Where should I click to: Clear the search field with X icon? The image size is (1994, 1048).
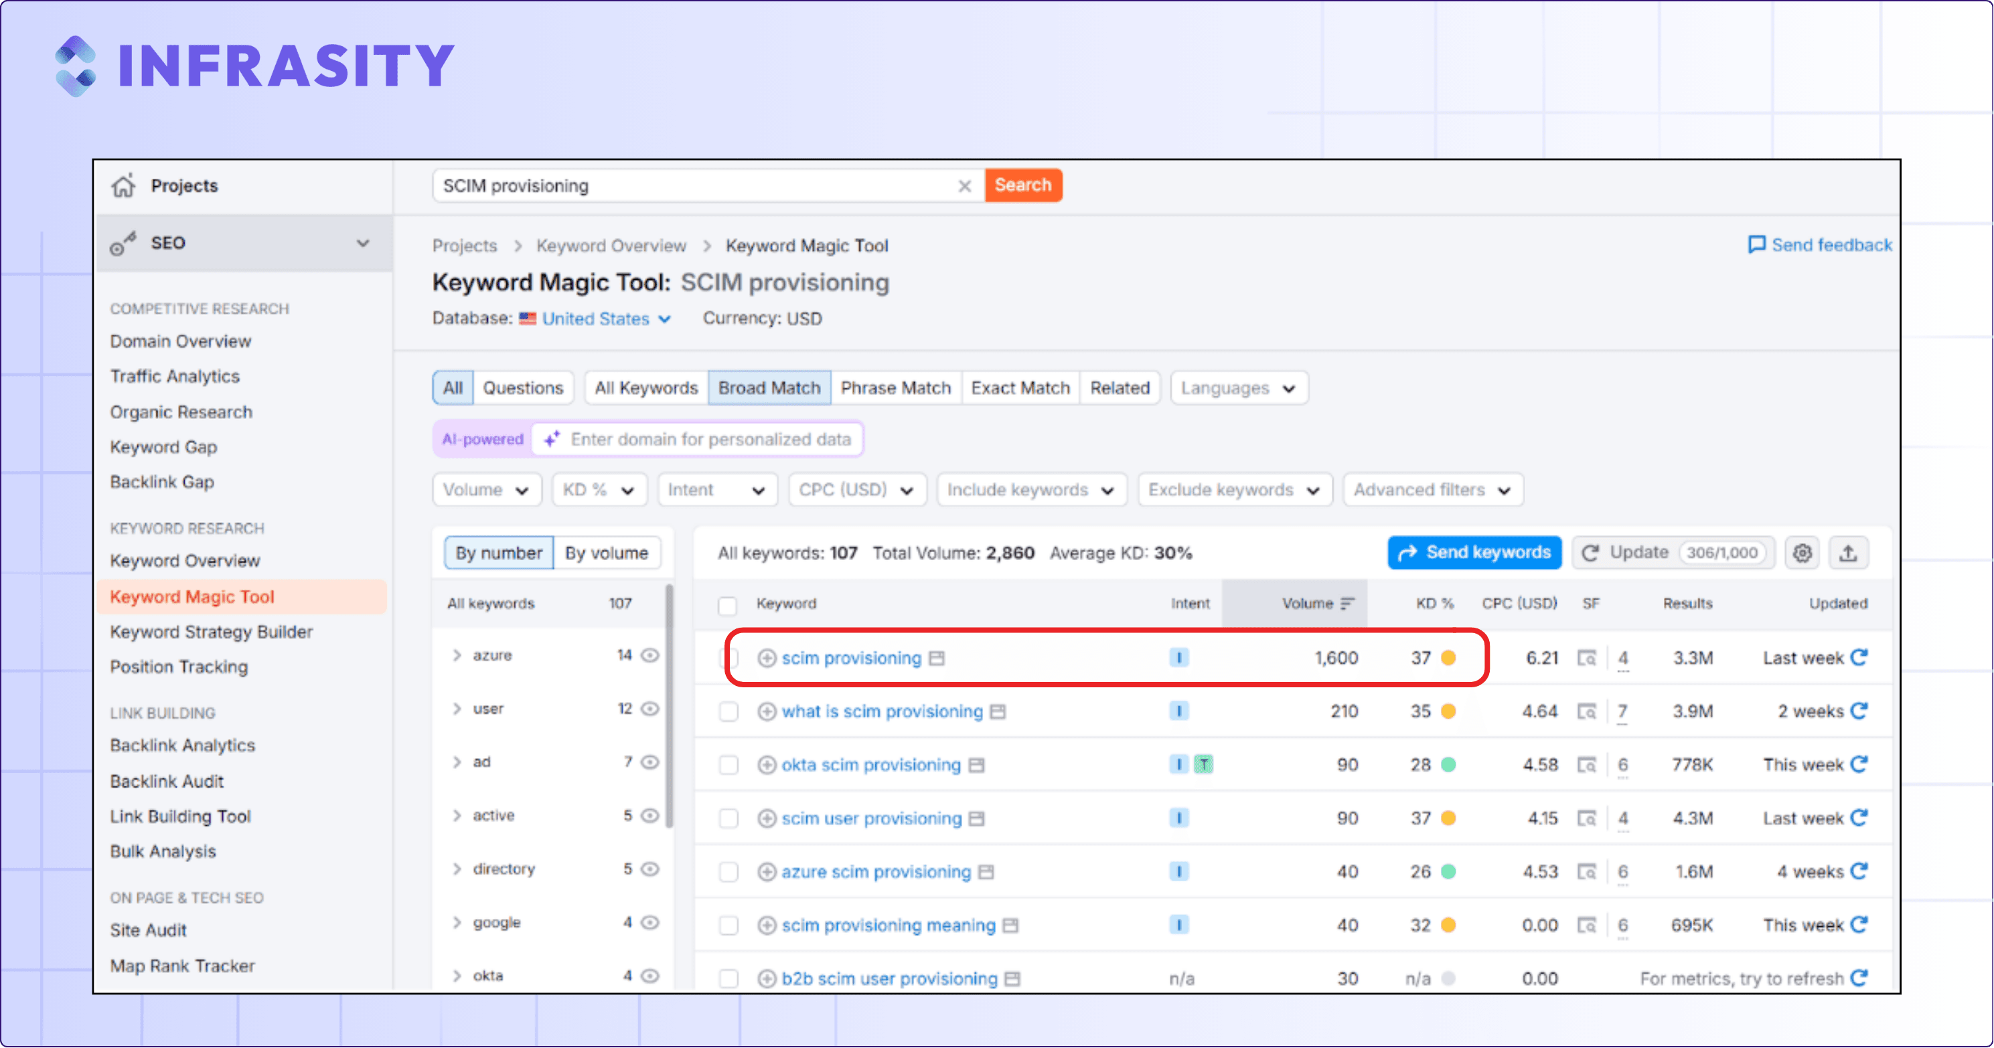[964, 185]
